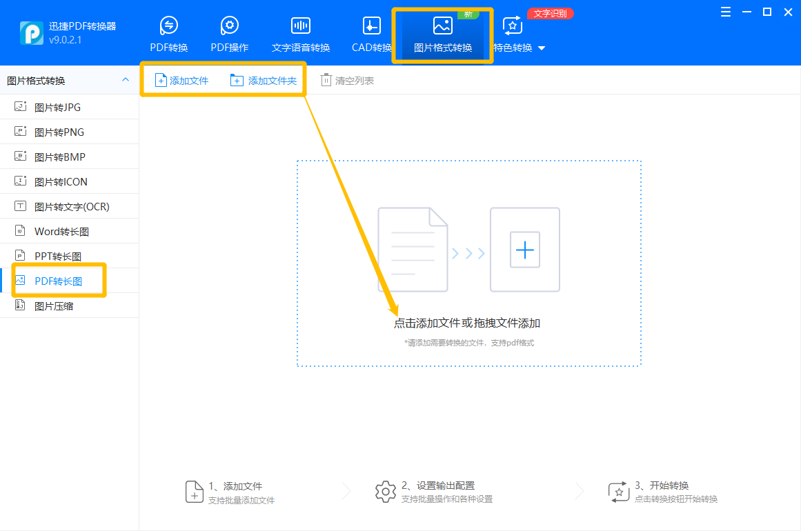Image resolution: width=801 pixels, height=531 pixels.
Task: Open the 文字语音转换 sound wave icon
Action: (x=300, y=25)
